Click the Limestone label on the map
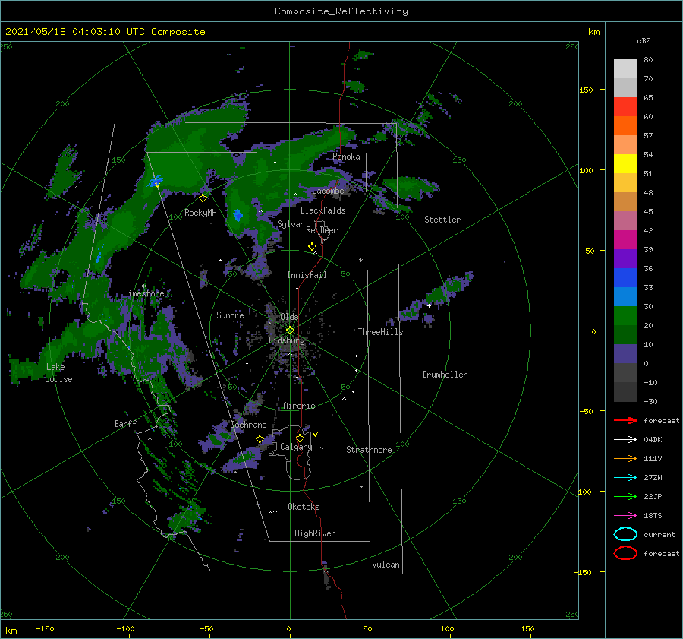This screenshot has width=683, height=639. (143, 293)
